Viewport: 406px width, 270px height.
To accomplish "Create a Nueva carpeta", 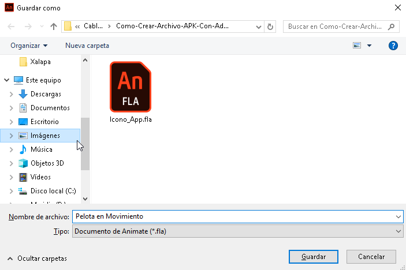I will point(87,46).
